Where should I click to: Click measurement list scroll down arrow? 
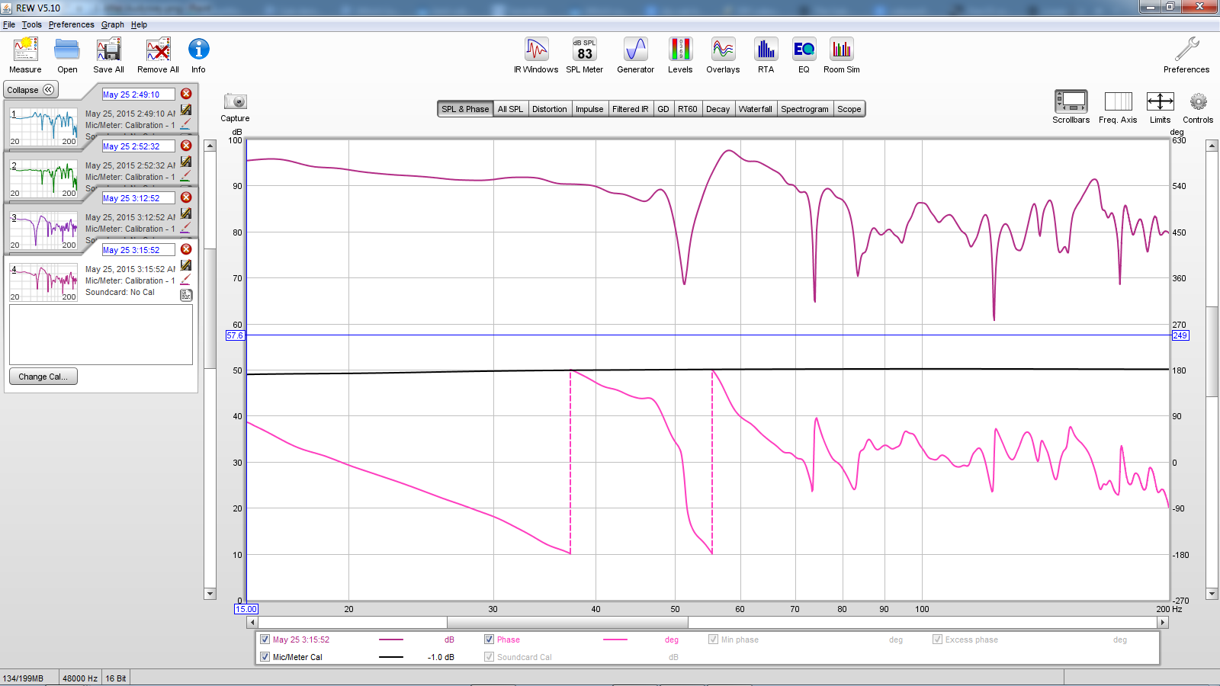(x=210, y=594)
